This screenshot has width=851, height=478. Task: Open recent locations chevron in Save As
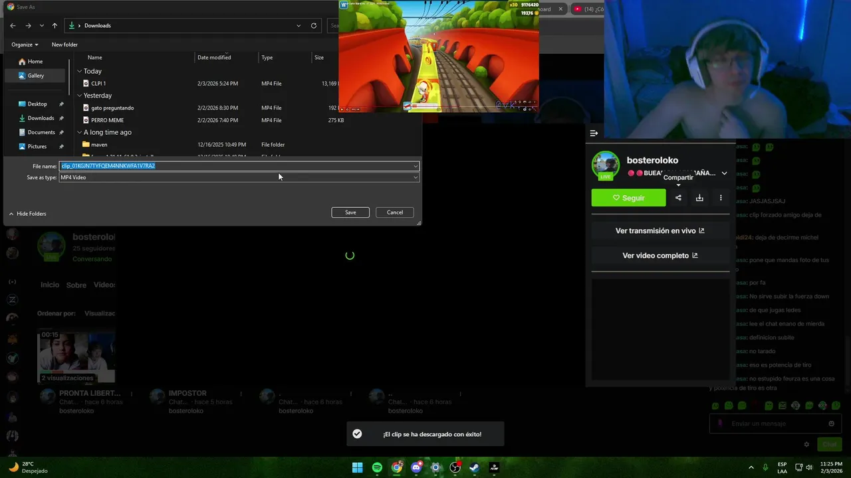tap(42, 25)
